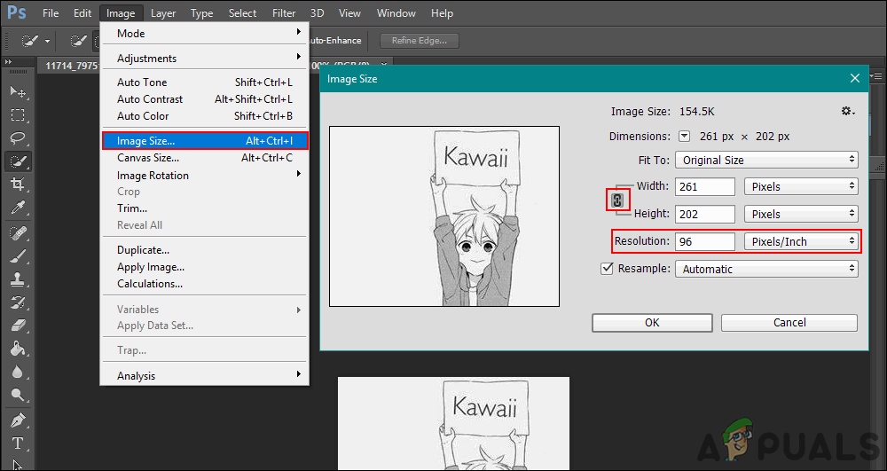This screenshot has width=887, height=471.
Task: Click OK in Image Size dialog
Action: tap(652, 323)
